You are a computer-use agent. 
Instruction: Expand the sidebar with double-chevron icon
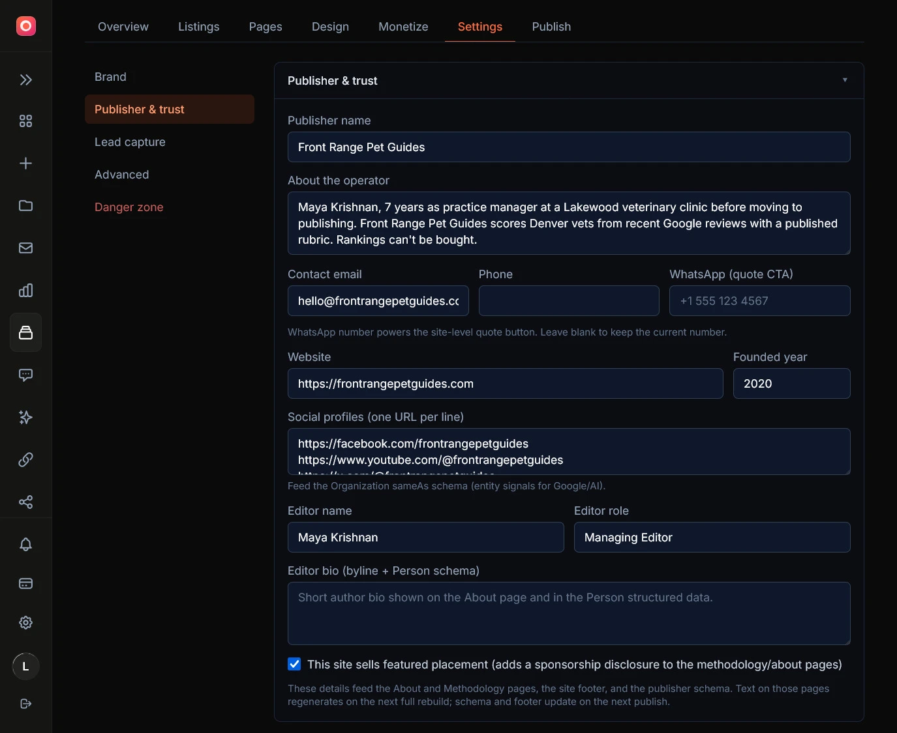click(x=25, y=80)
